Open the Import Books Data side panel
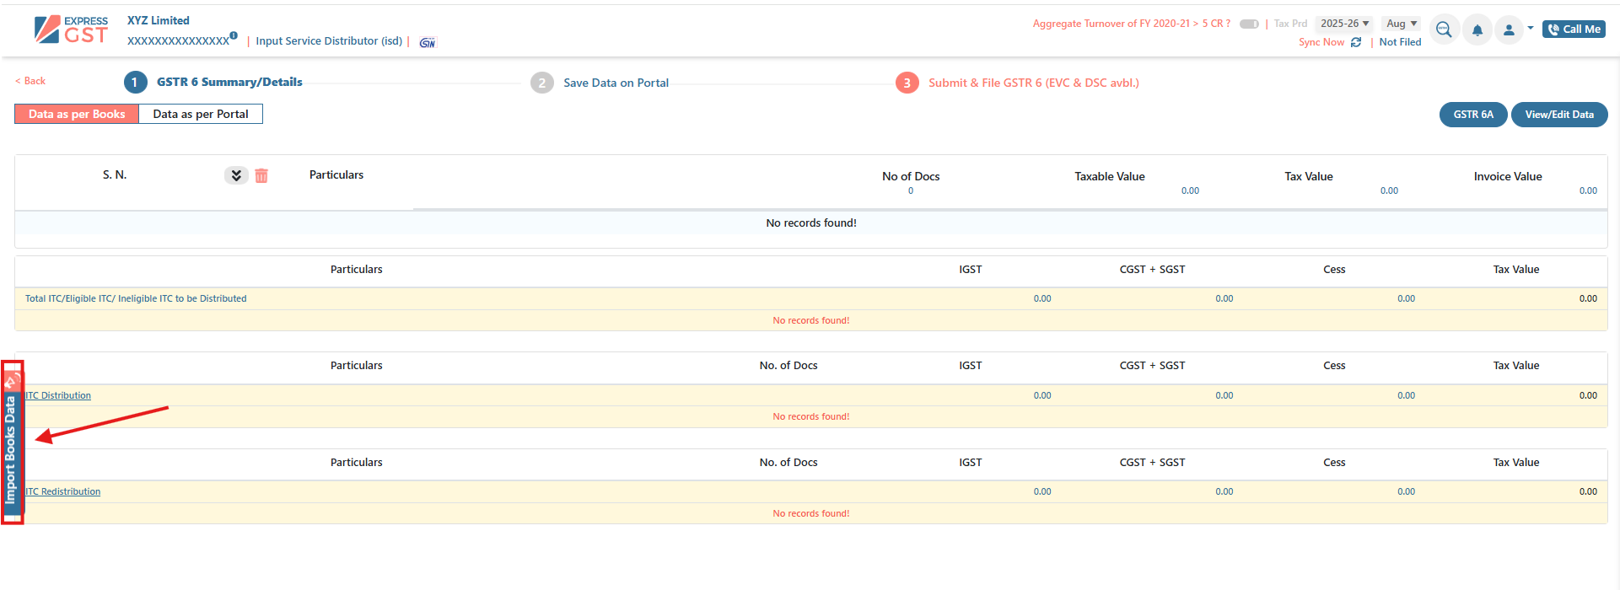This screenshot has height=590, width=1620. [11, 443]
